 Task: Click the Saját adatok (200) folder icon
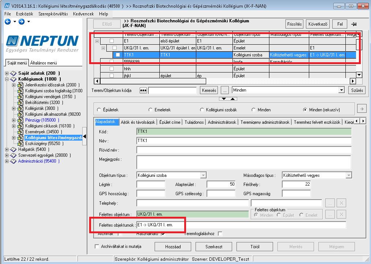(x=13, y=73)
